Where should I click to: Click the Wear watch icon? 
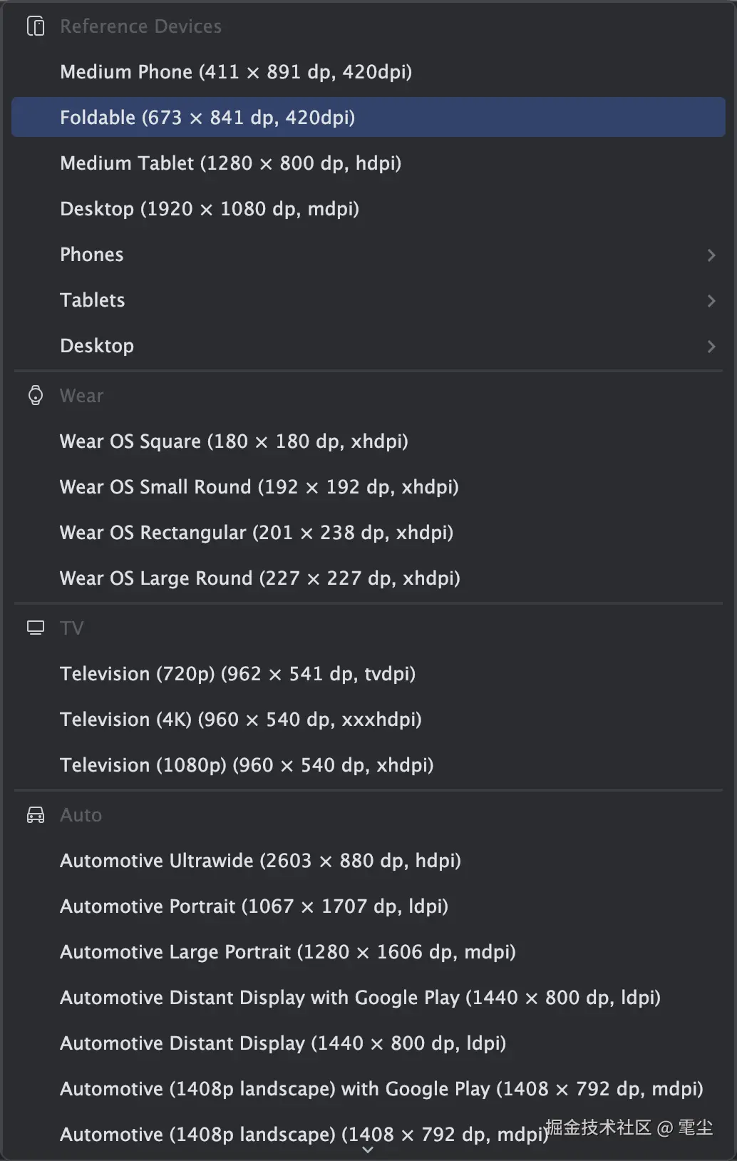36,396
